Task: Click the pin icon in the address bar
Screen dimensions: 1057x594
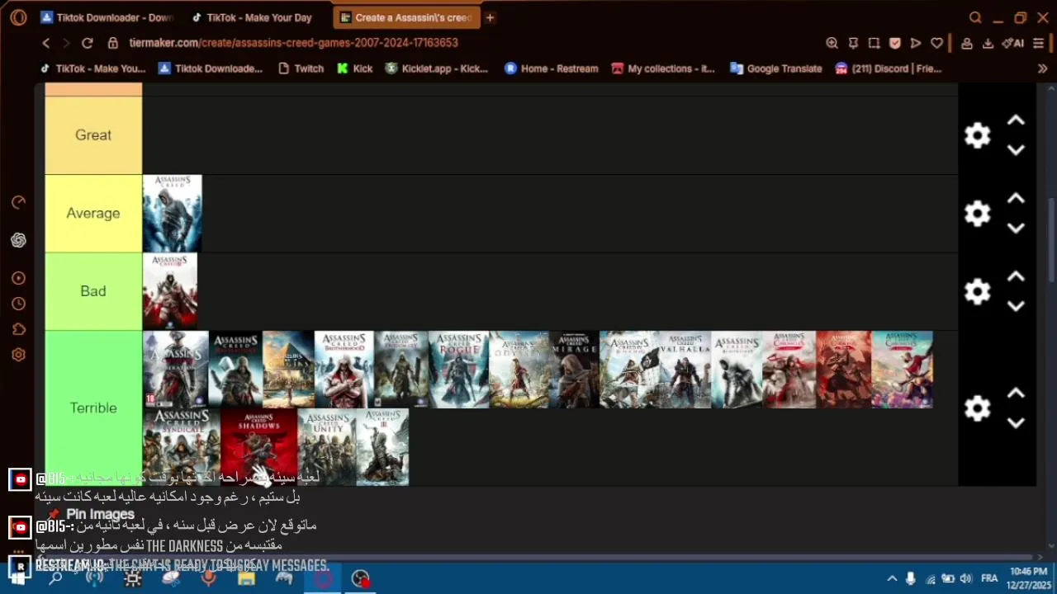Action: tap(853, 43)
